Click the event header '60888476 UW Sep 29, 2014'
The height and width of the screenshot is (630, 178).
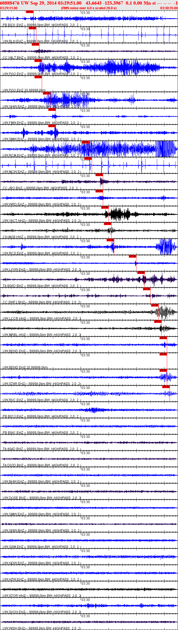(x=28, y=3)
